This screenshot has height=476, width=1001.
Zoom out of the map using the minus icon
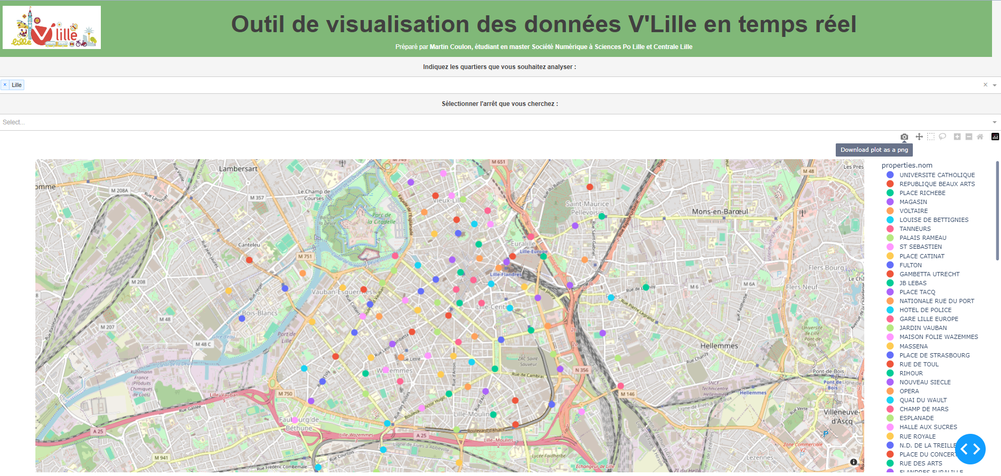[x=969, y=137]
